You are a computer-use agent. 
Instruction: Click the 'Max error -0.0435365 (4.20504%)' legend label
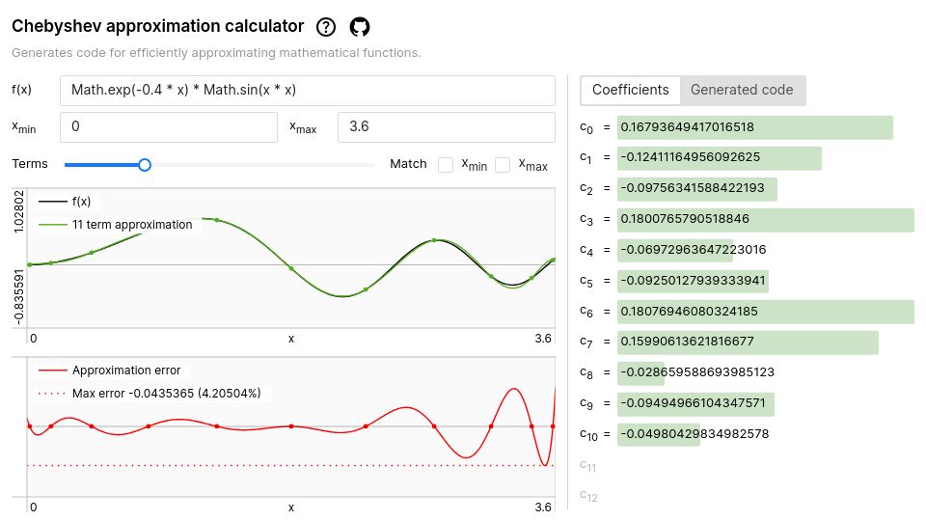[150, 394]
